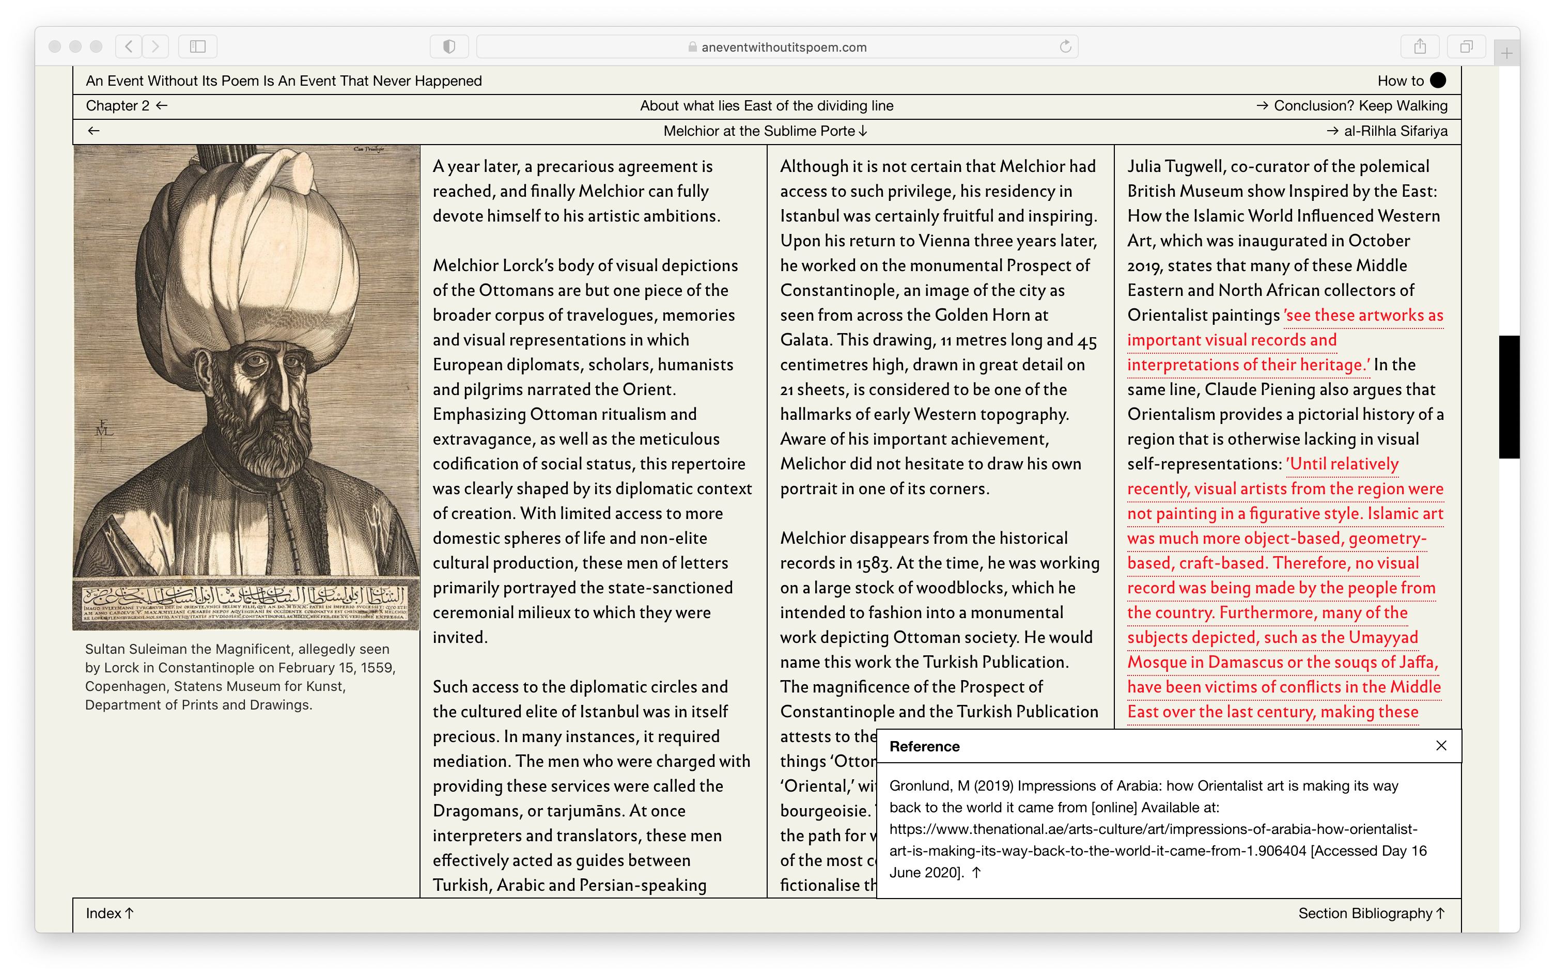Reload the page with the refresh icon
The image size is (1555, 976).
pyautogui.click(x=1065, y=46)
